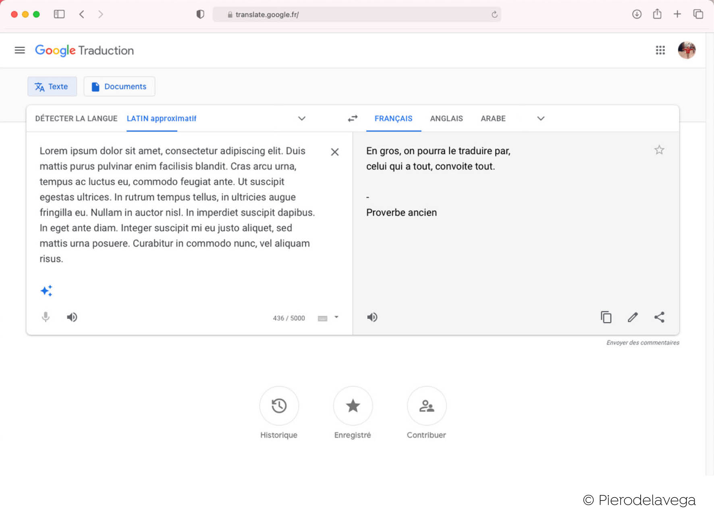
Task: Click the Google Traduction logo
Action: [x=84, y=50]
